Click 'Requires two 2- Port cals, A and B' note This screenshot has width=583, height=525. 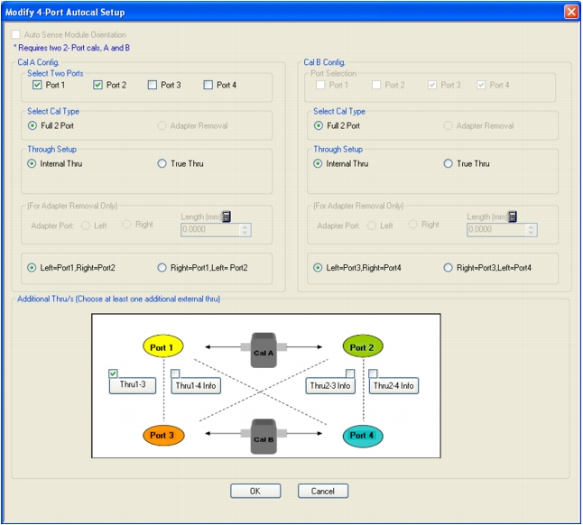pos(72,48)
